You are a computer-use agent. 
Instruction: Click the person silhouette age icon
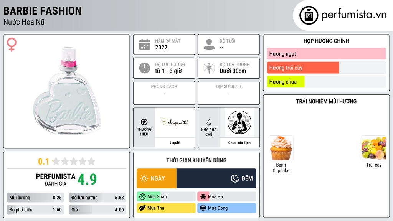[209, 45]
